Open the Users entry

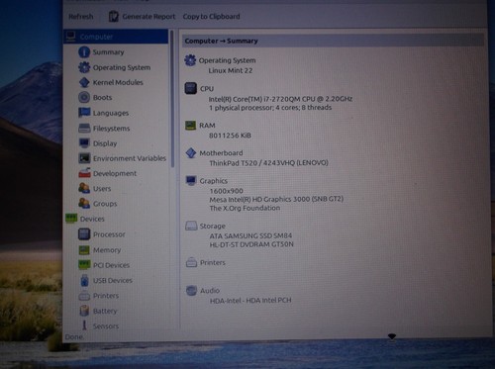(102, 189)
